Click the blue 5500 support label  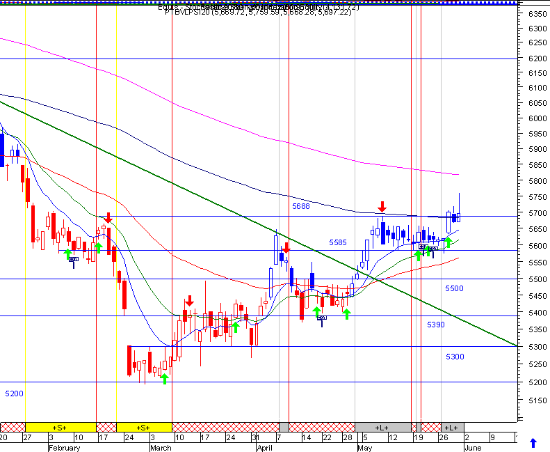coord(454,288)
